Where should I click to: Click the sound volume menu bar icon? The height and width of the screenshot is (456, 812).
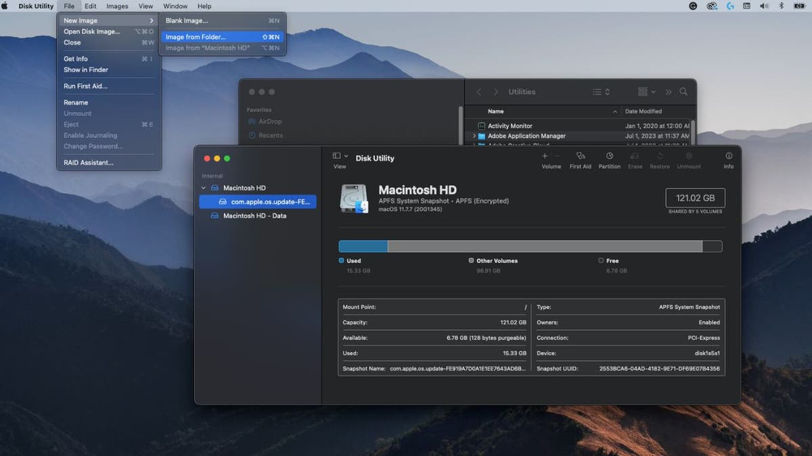(765, 6)
